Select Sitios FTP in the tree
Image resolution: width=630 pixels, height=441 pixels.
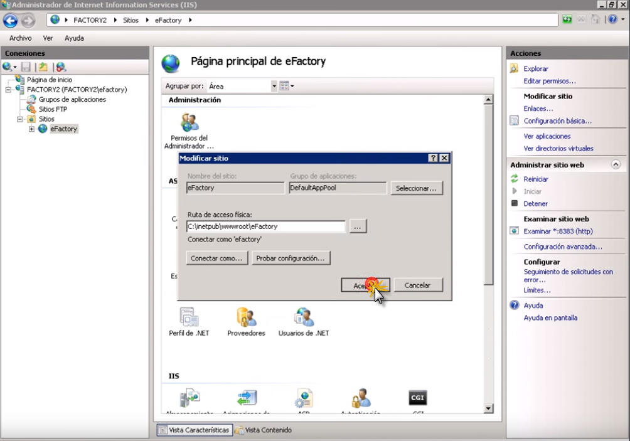53,109
